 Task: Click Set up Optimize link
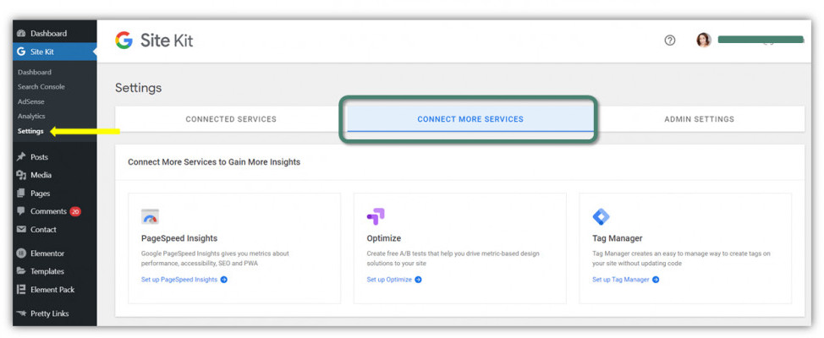[x=389, y=280]
